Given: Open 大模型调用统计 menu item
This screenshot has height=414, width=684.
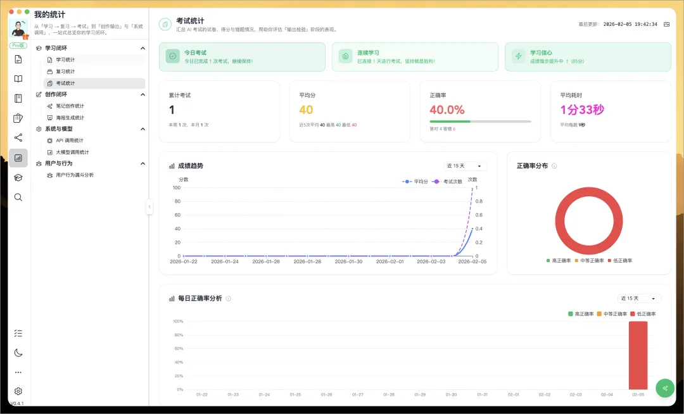Looking at the screenshot, I should point(72,153).
